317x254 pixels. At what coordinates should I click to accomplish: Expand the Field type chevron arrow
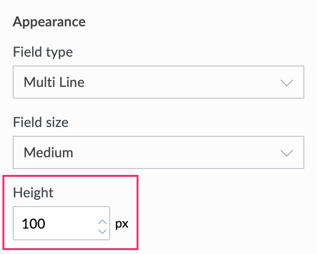pos(287,82)
